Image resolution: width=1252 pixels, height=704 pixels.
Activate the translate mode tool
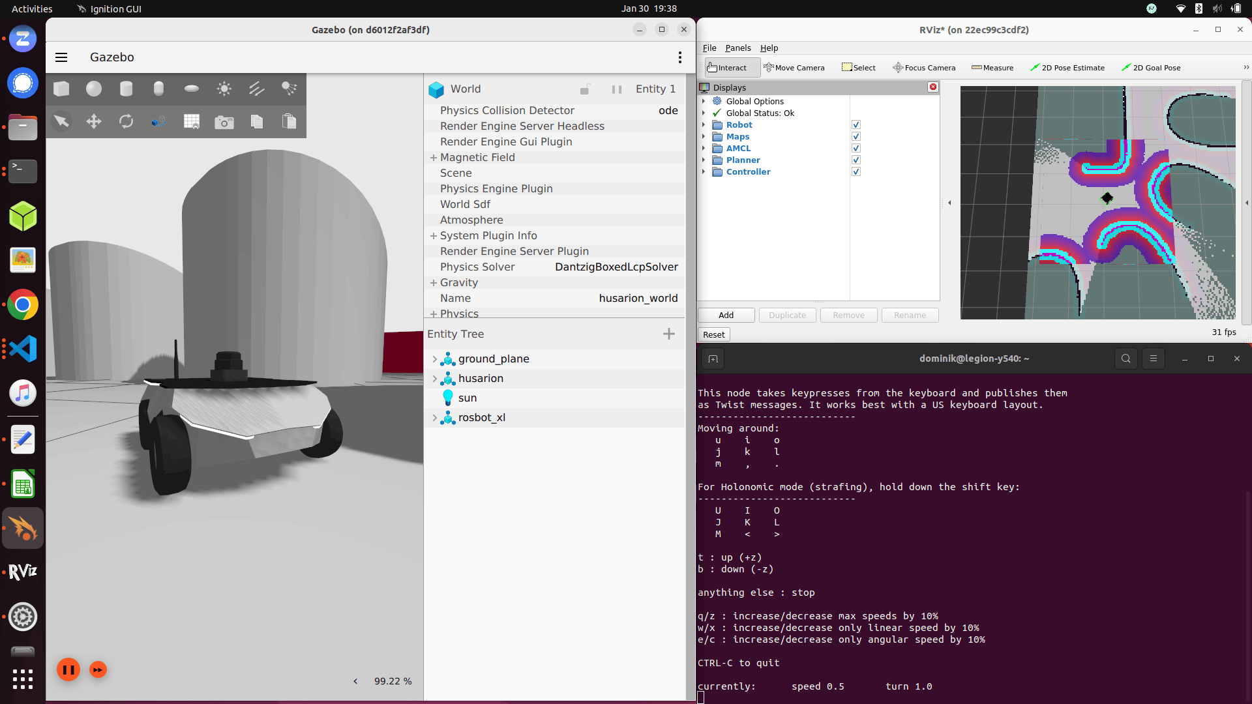pyautogui.click(x=94, y=121)
